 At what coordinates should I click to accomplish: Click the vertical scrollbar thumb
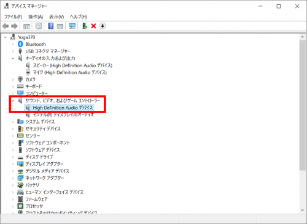[303, 105]
